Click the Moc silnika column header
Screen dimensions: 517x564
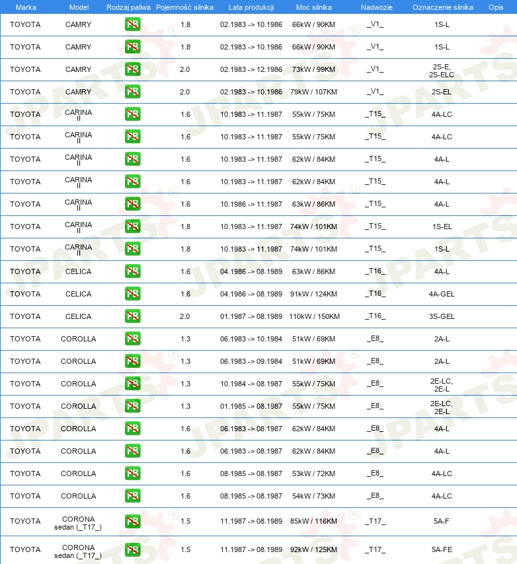[314, 7]
